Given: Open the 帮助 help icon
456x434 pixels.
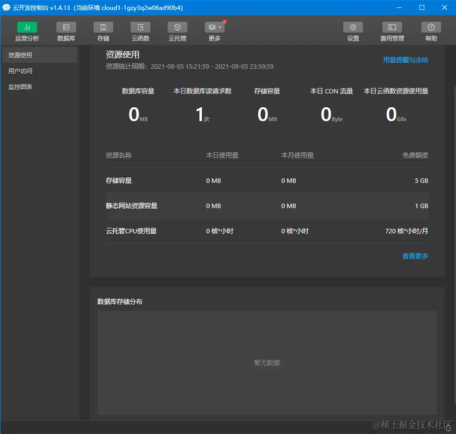Looking at the screenshot, I should click(x=431, y=27).
